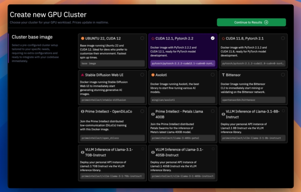
Task: Click the Bittensor CLI description text
Action: [243, 88]
